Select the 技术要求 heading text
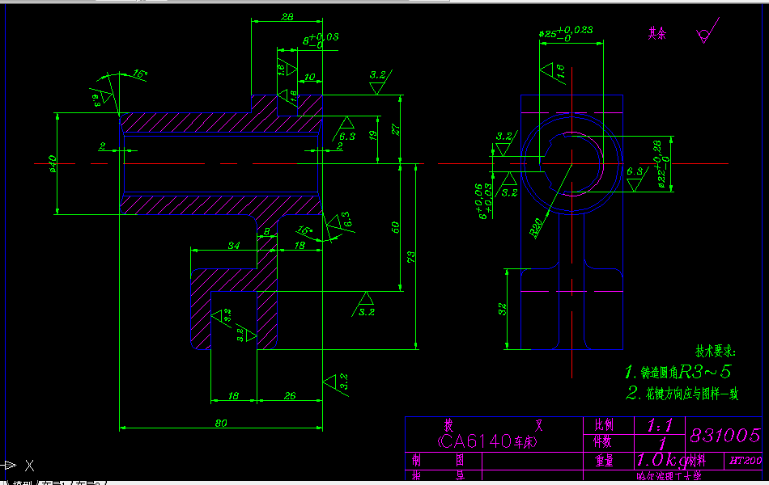Viewport: 769px width, 485px height. click(715, 352)
